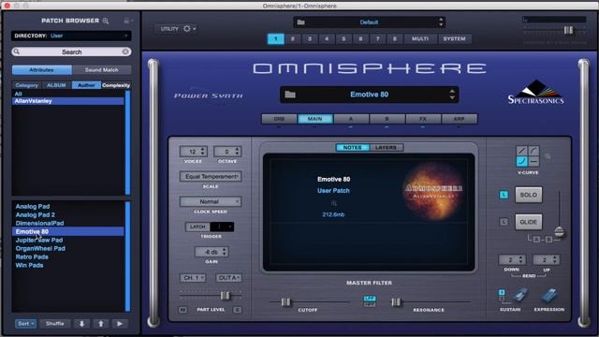
Task: Adjust the bend Up stepper
Action: point(555,260)
